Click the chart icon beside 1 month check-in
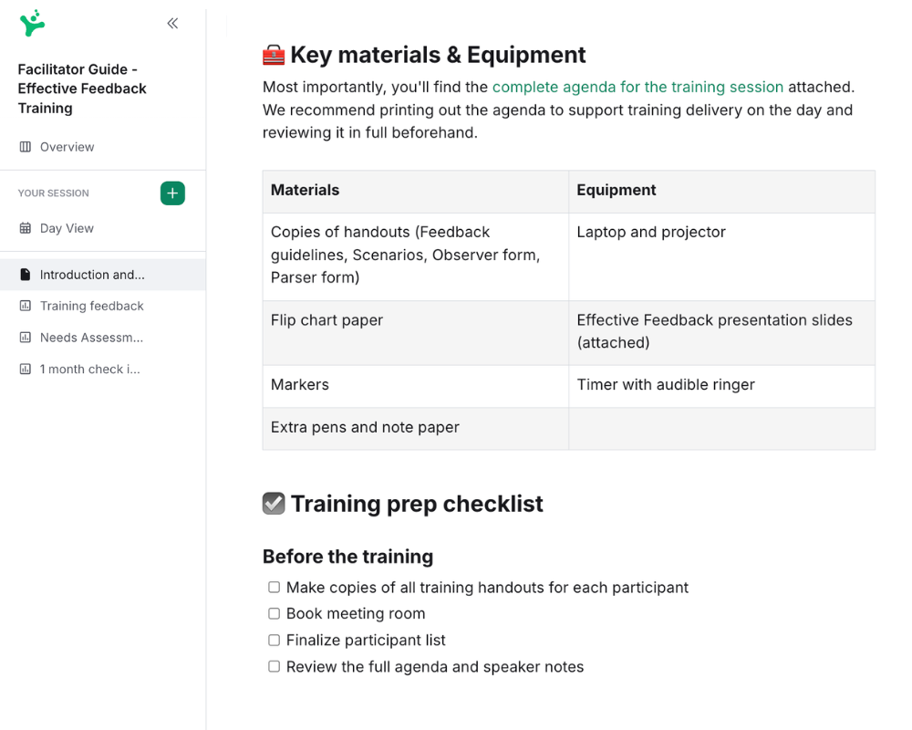The height and width of the screenshot is (730, 912). point(26,370)
